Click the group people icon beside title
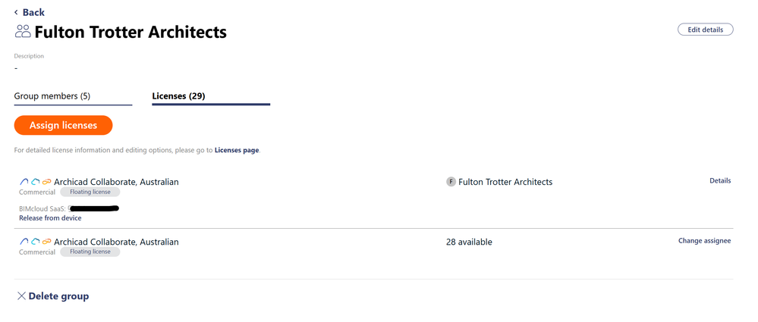 click(x=23, y=32)
